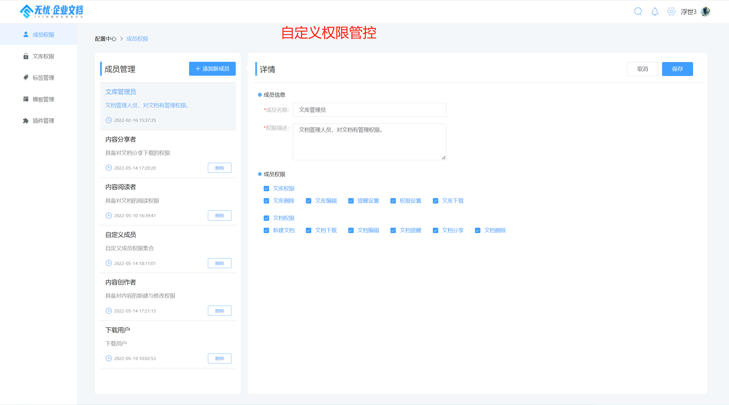Uncheck the 文库删除 checkbox
Screen dimensions: 729x405
point(266,201)
